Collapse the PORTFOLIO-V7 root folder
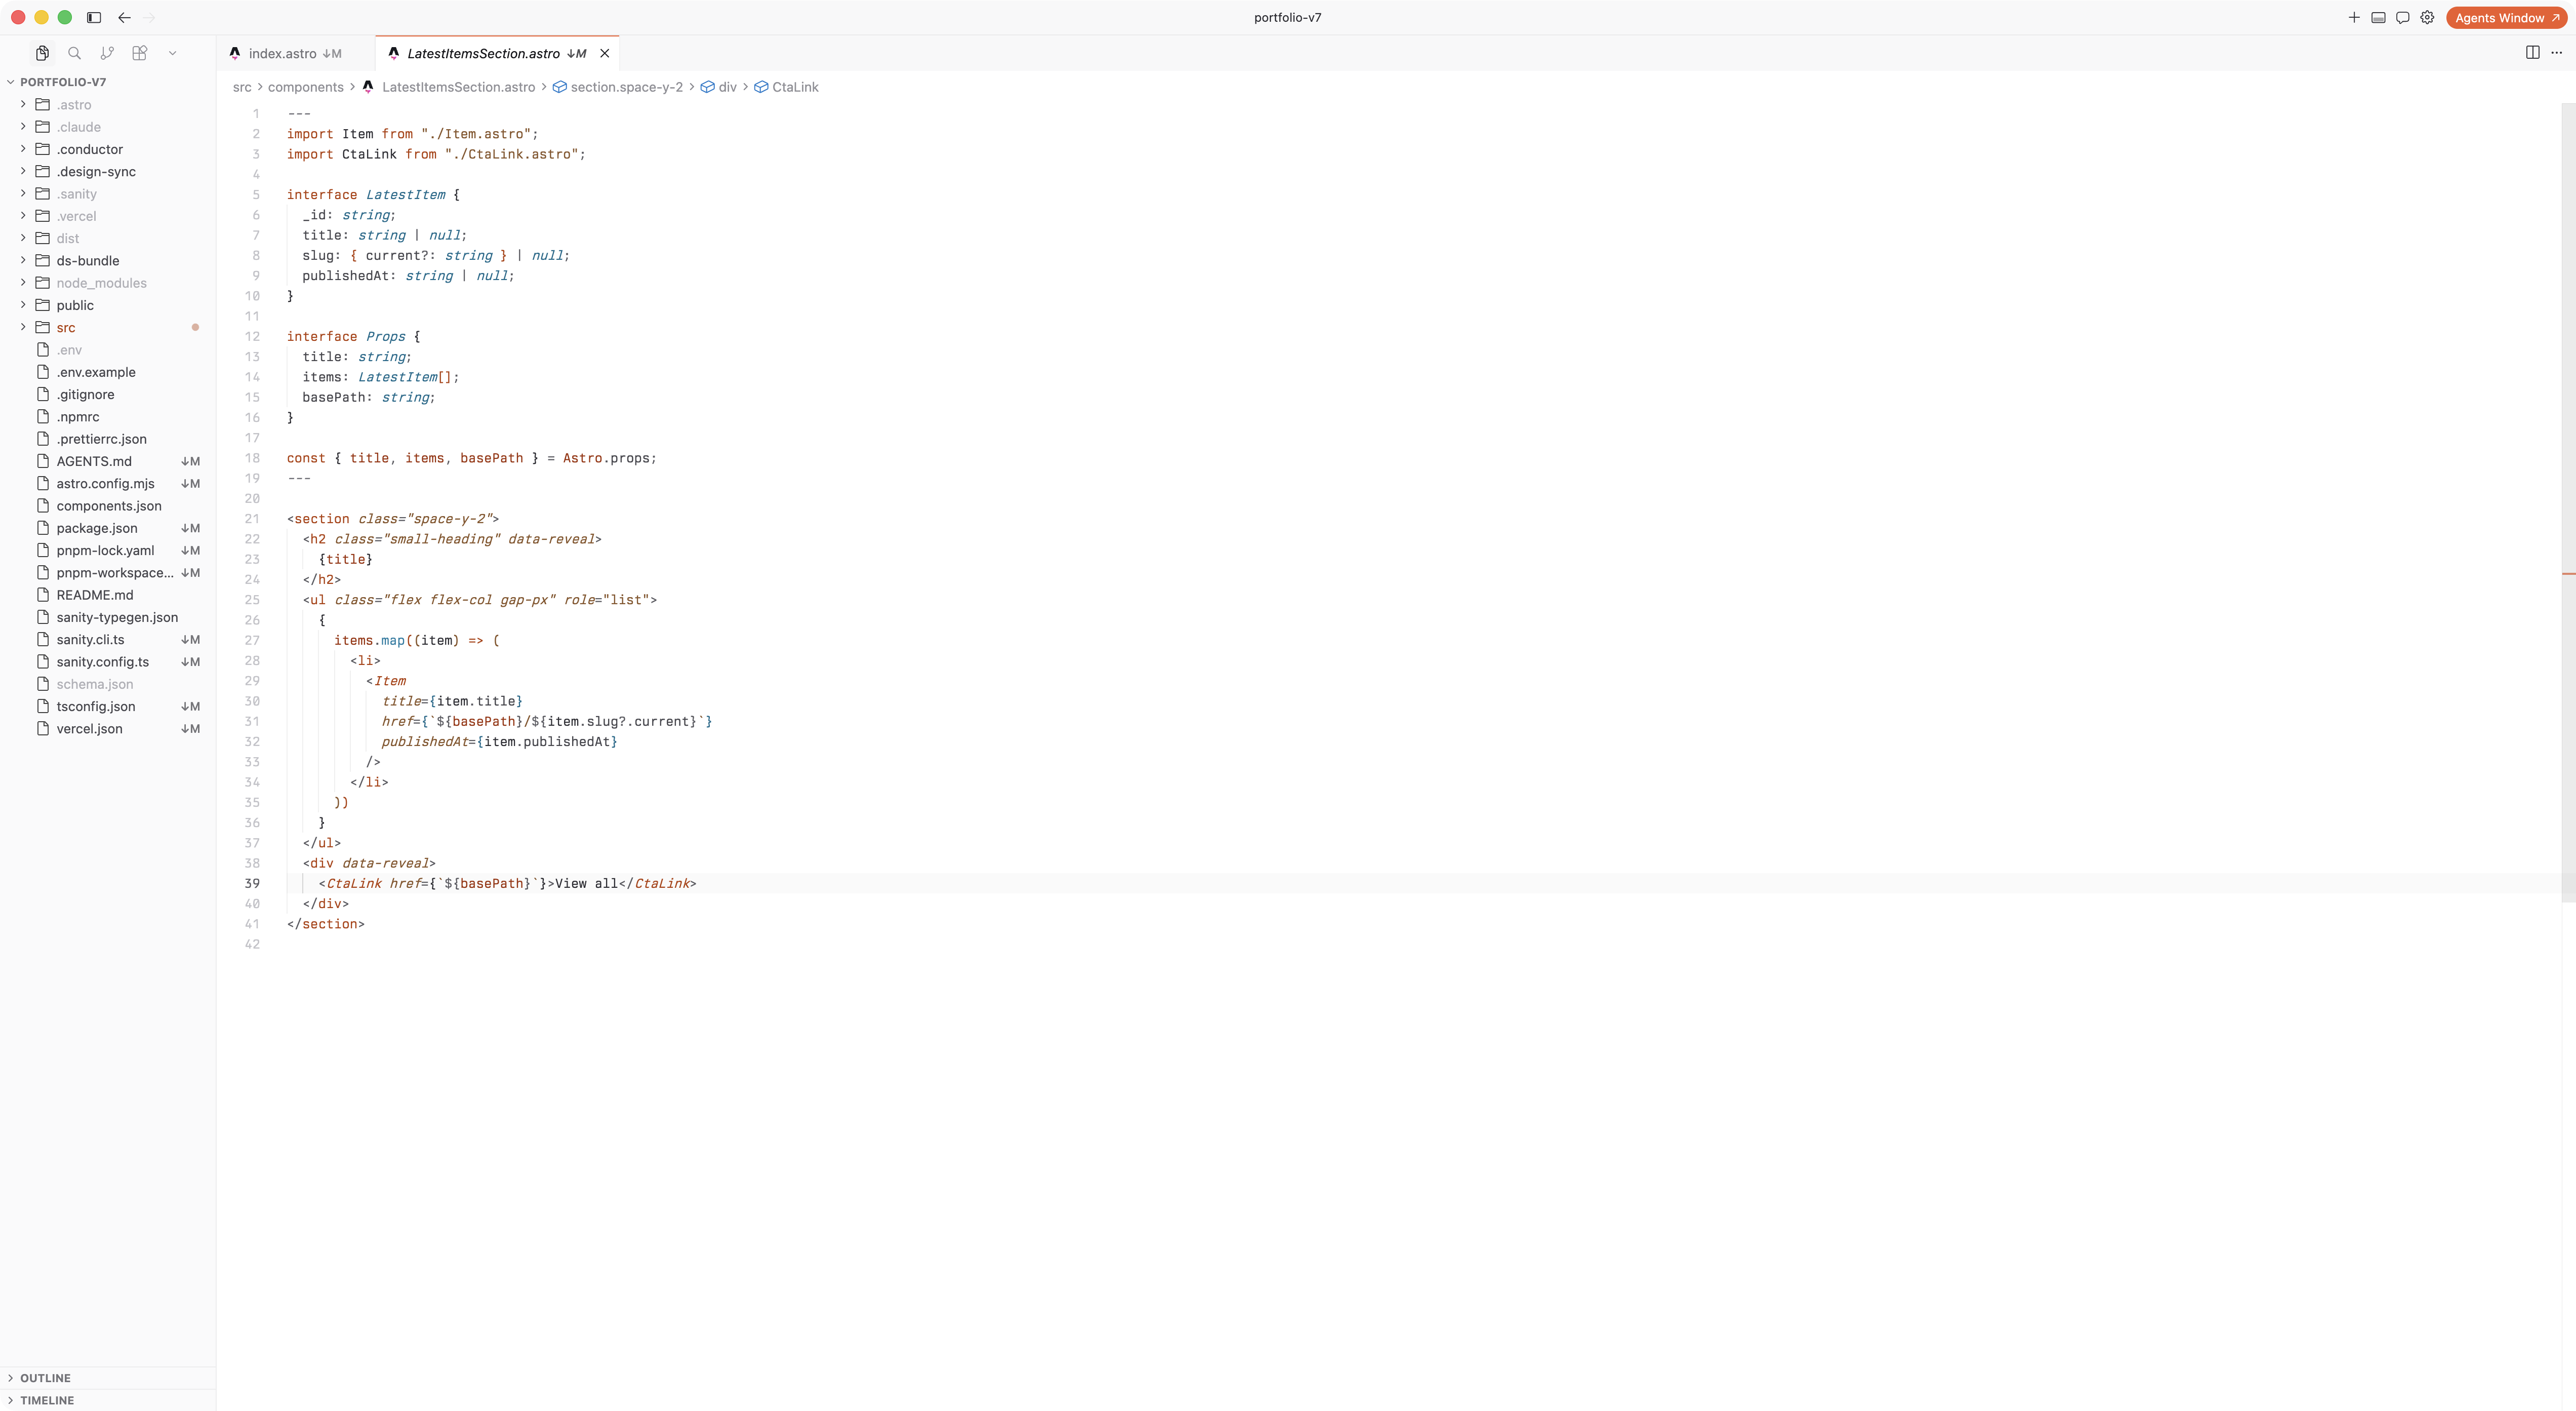Screen dimensions: 2576x1411 (x=108, y=82)
